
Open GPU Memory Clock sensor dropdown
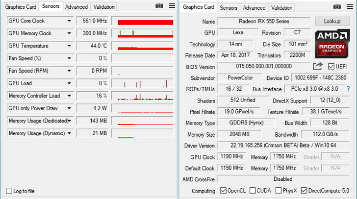coord(69,33)
